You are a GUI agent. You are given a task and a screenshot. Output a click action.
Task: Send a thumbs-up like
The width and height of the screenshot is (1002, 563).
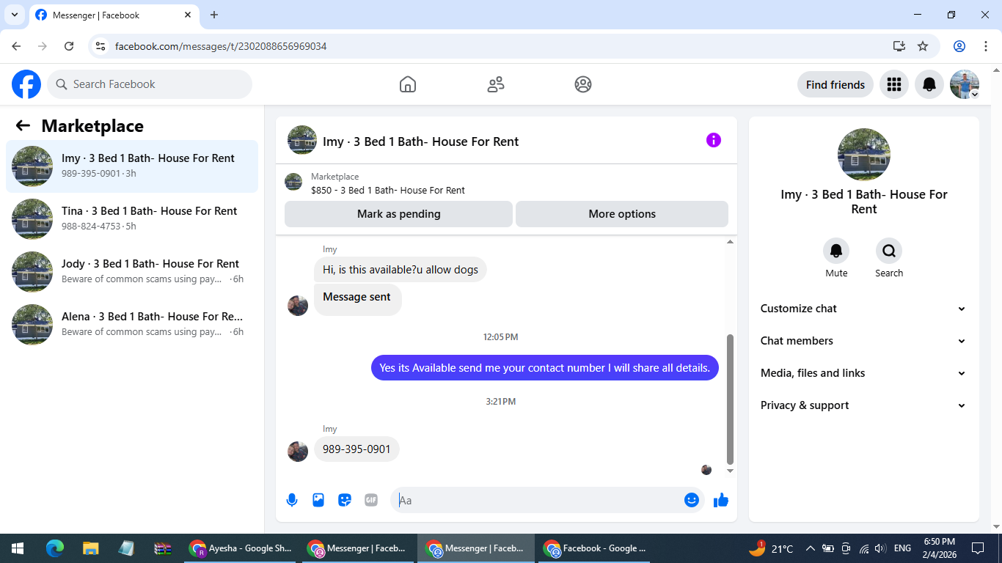721,500
